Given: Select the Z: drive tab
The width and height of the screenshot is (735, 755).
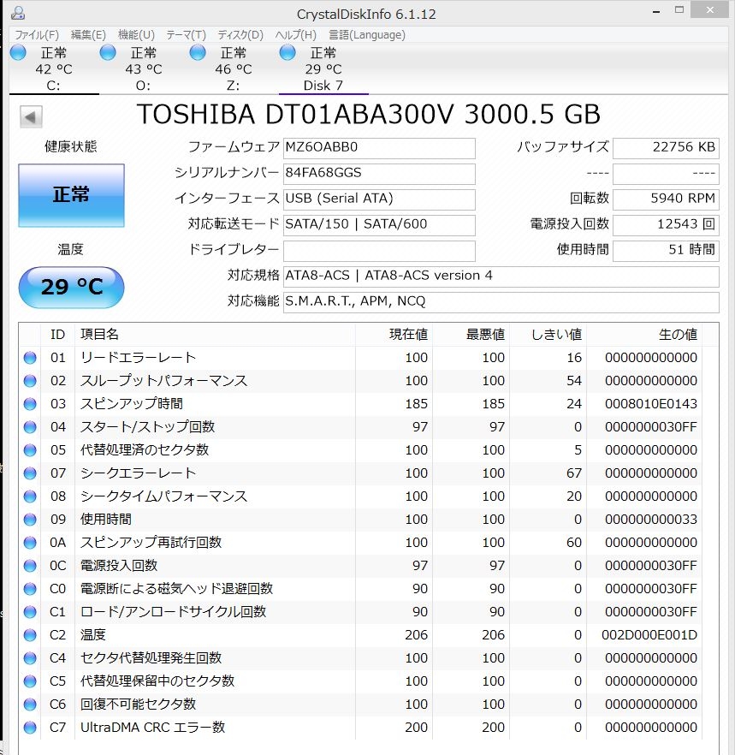Looking at the screenshot, I should (234, 68).
